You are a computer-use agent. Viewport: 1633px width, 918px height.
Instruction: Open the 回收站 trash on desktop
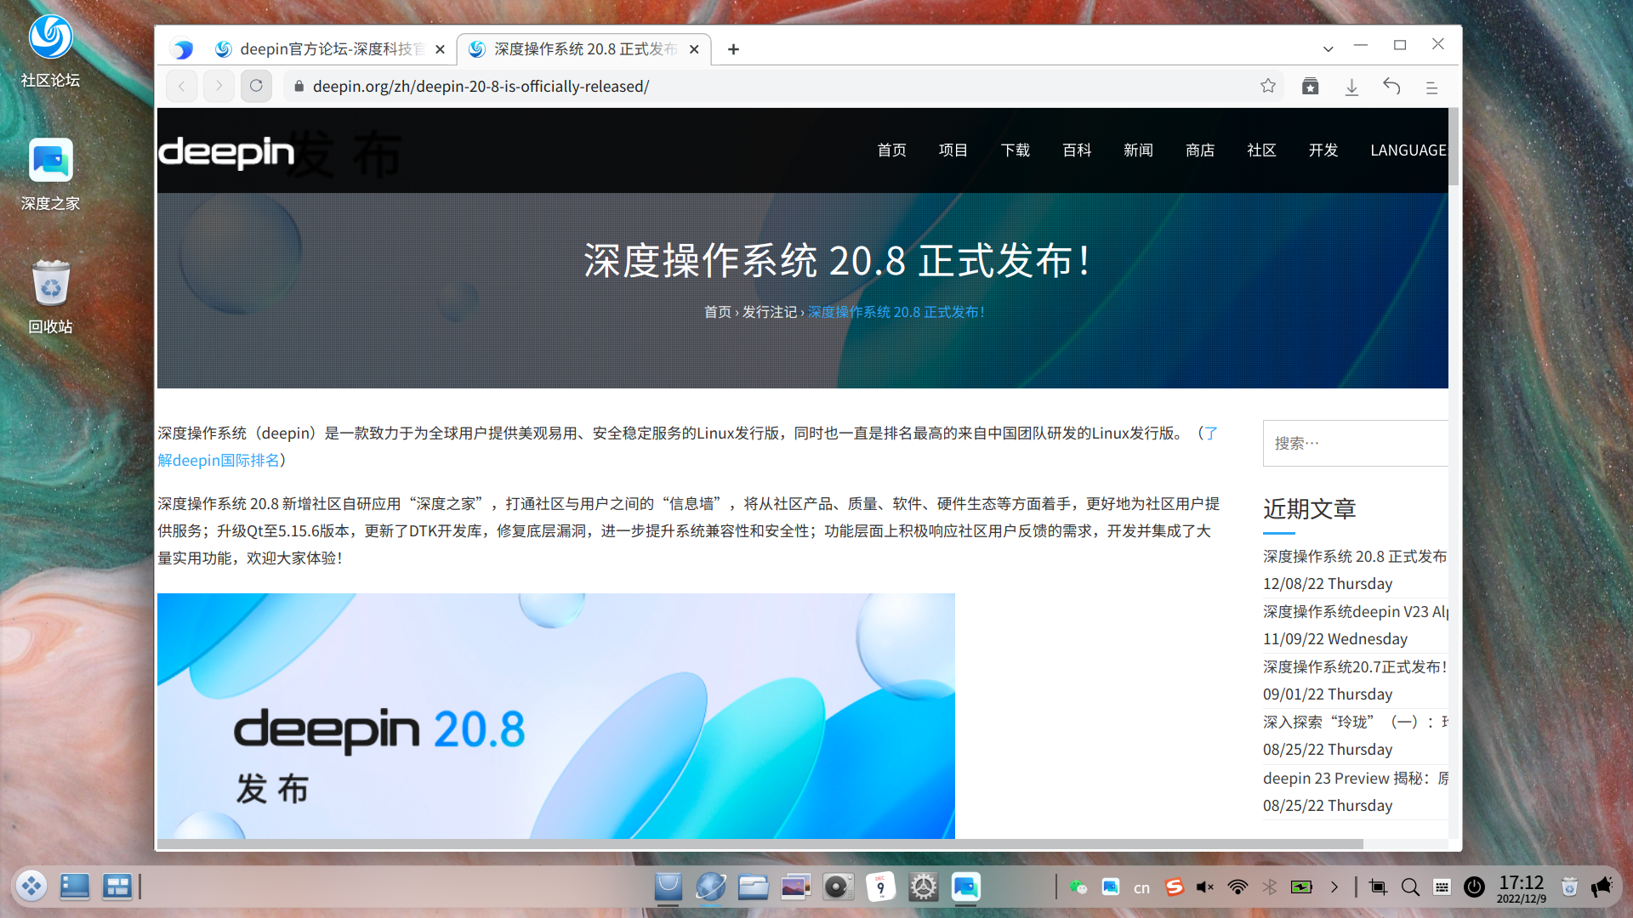(x=50, y=297)
